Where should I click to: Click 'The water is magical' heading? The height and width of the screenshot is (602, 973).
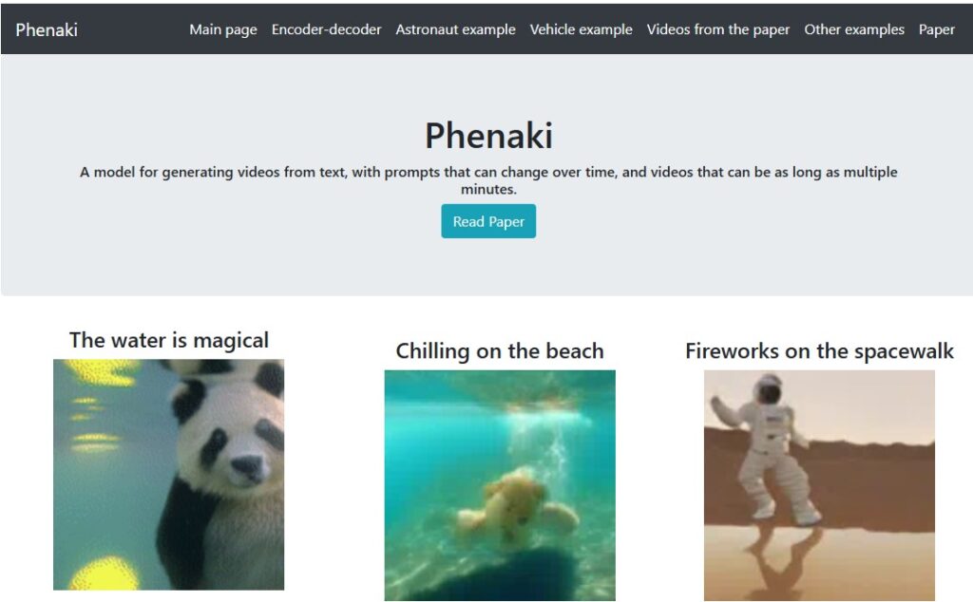pyautogui.click(x=169, y=340)
